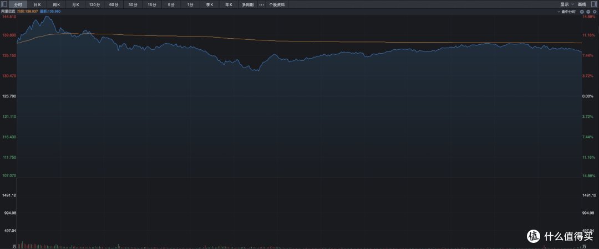Switch to the 分时 intraday tab
Viewport: 599px width, 249px height.
tap(18, 4)
